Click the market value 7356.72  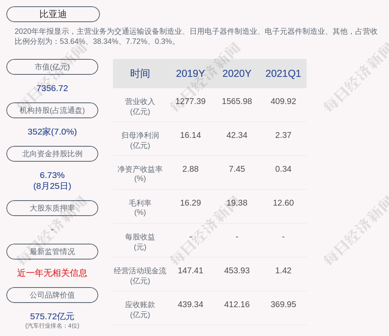pyautogui.click(x=52, y=88)
